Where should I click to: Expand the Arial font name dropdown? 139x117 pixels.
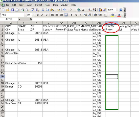(25, 15)
